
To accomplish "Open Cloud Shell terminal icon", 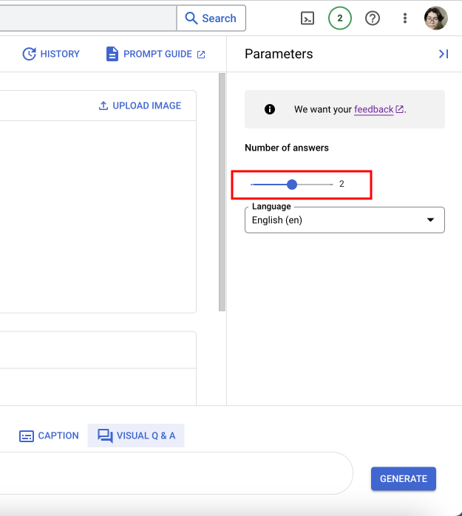I will [x=308, y=18].
